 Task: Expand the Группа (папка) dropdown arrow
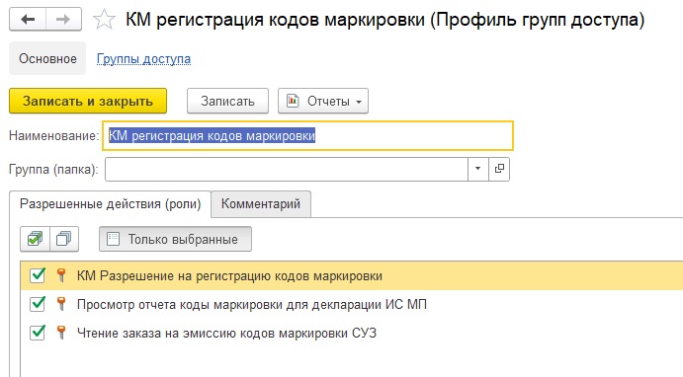pos(477,169)
